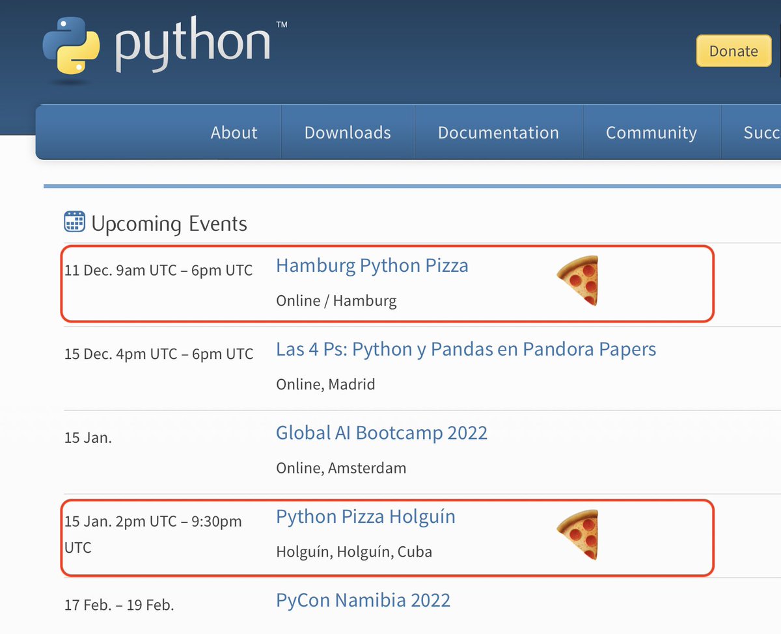Open the Downloads menu
This screenshot has height=634, width=781.
(348, 133)
